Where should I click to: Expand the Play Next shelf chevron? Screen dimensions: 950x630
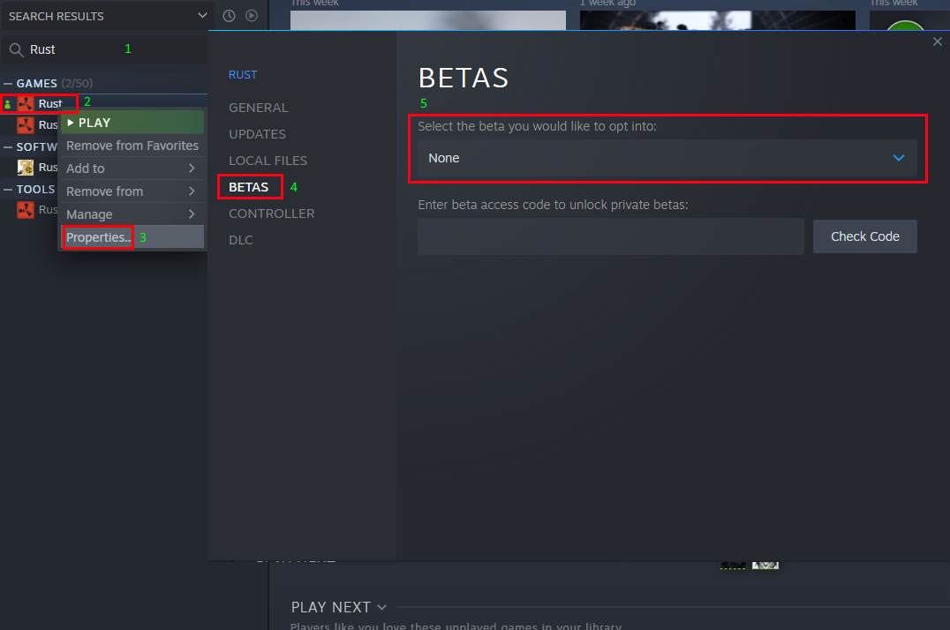point(381,607)
